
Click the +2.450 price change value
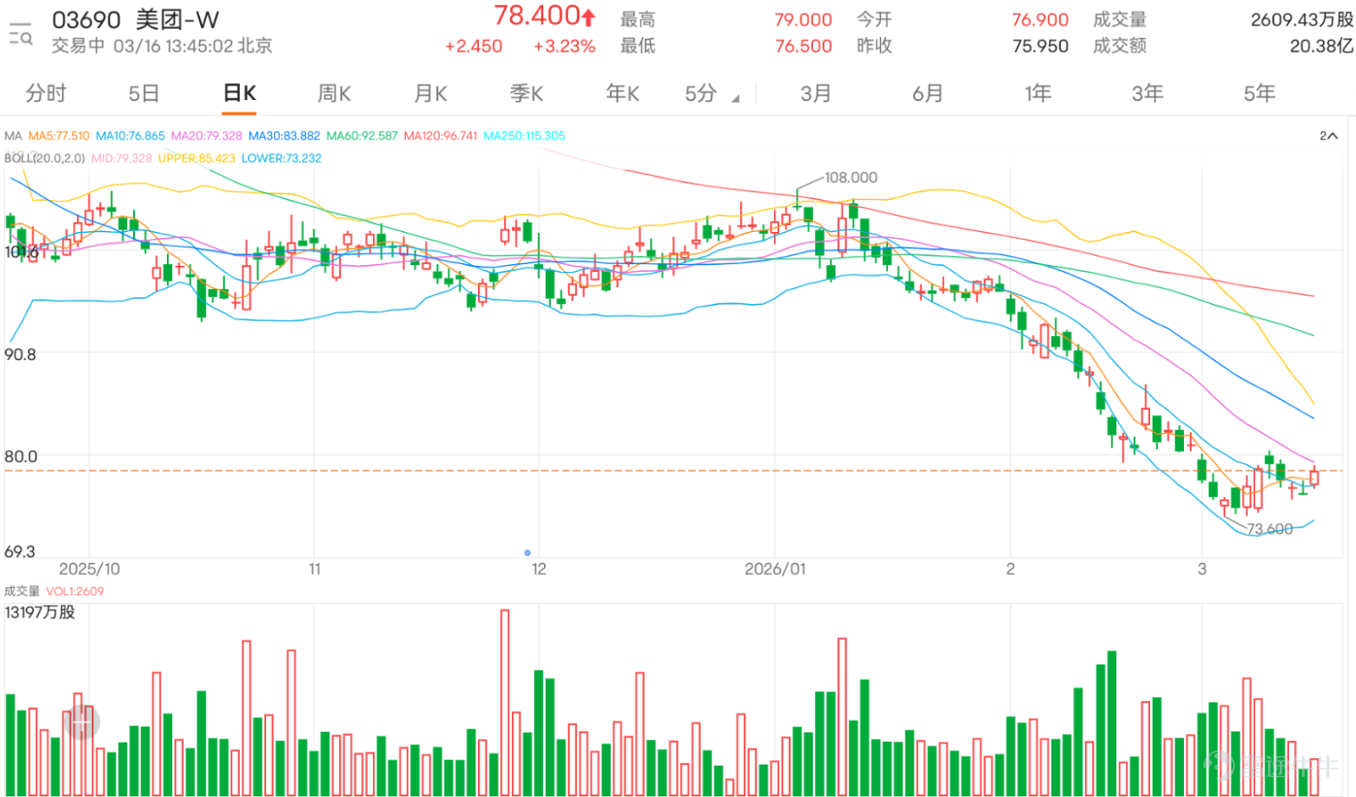(474, 47)
